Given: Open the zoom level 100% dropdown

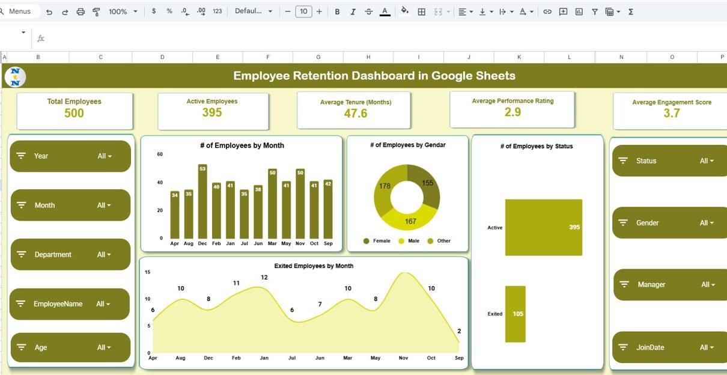Looking at the screenshot, I should 123,11.
